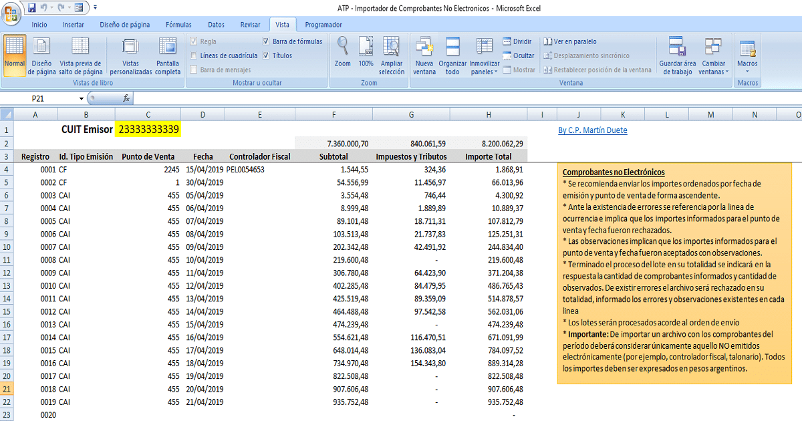The image size is (802, 421).
Task: Open the Datos tab
Action: [x=217, y=25]
